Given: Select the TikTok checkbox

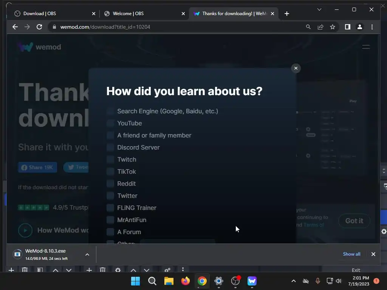Looking at the screenshot, I should pos(110,172).
